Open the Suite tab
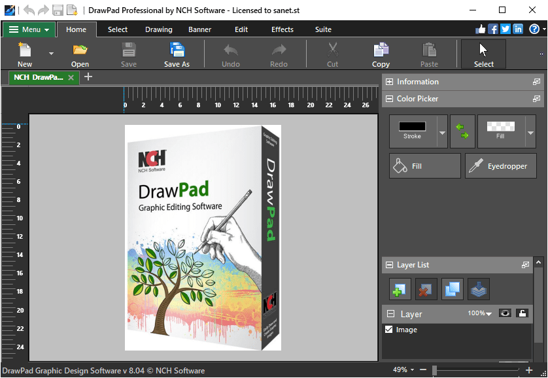 [x=323, y=29]
